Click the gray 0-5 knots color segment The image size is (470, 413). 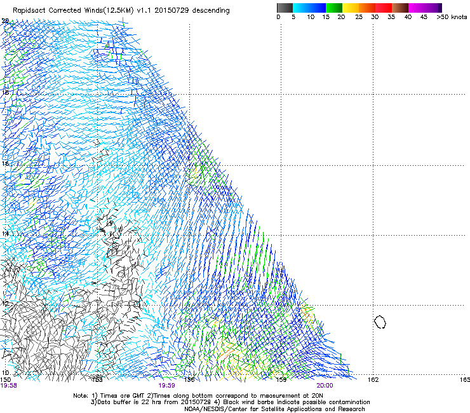click(x=285, y=8)
